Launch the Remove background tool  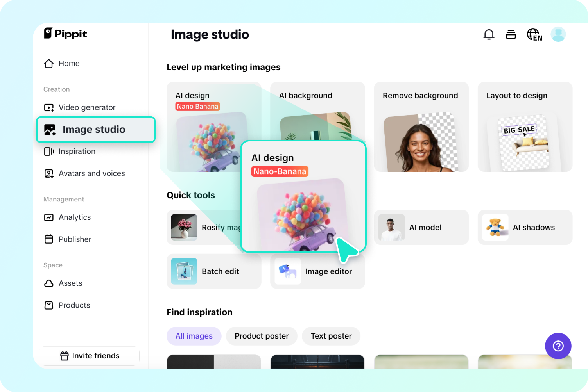[x=421, y=127]
